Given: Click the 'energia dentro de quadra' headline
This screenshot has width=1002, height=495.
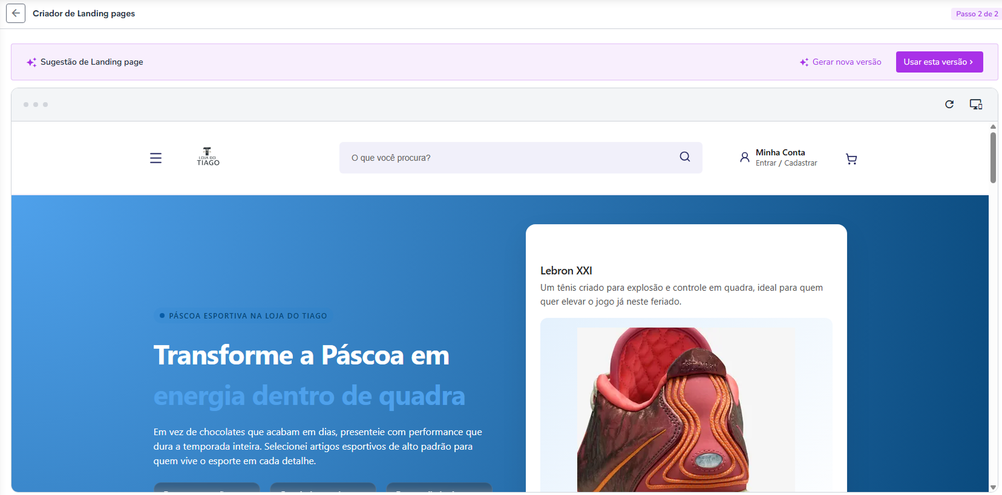Looking at the screenshot, I should click(309, 396).
